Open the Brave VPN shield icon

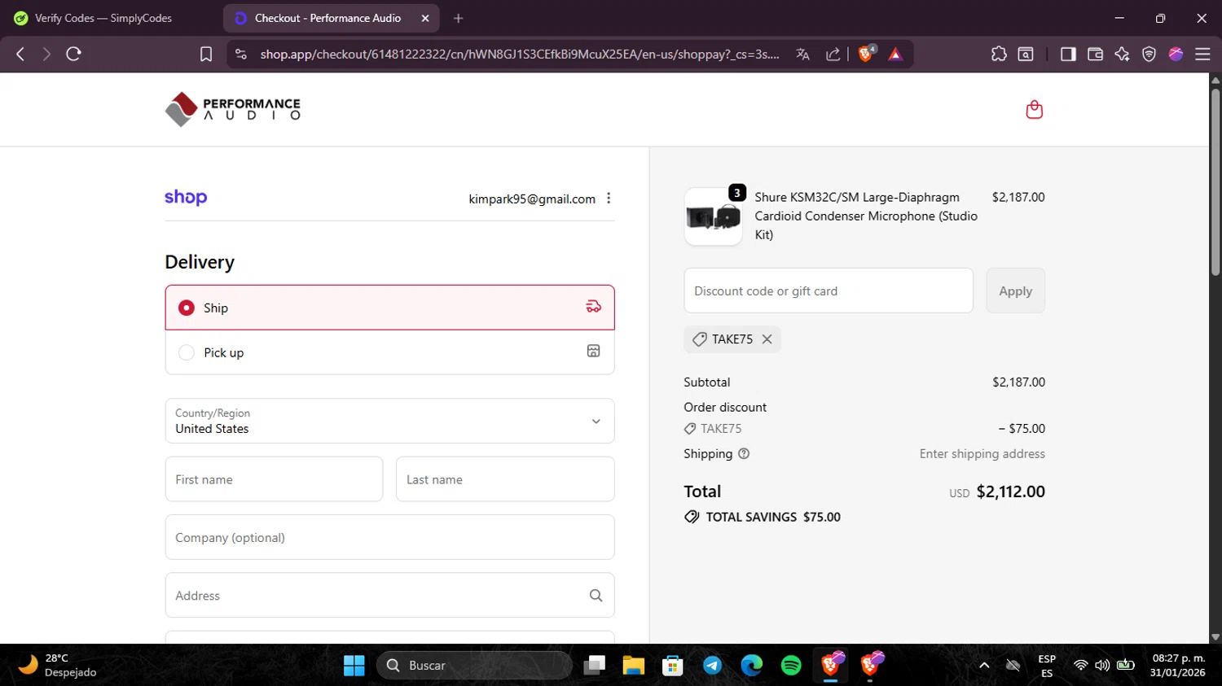(x=1149, y=54)
